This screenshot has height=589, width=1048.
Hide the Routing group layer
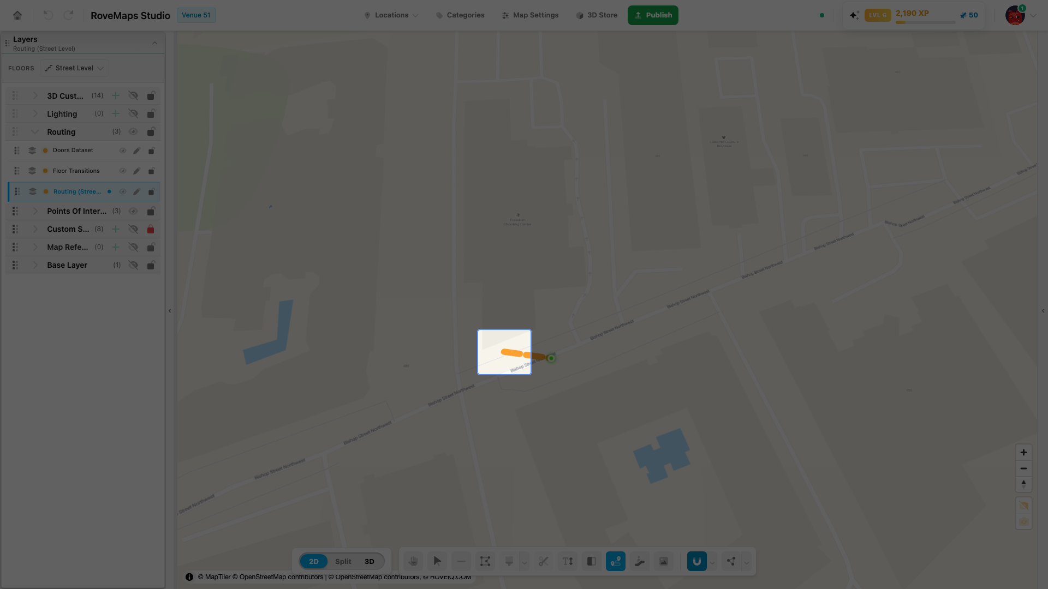tap(133, 132)
